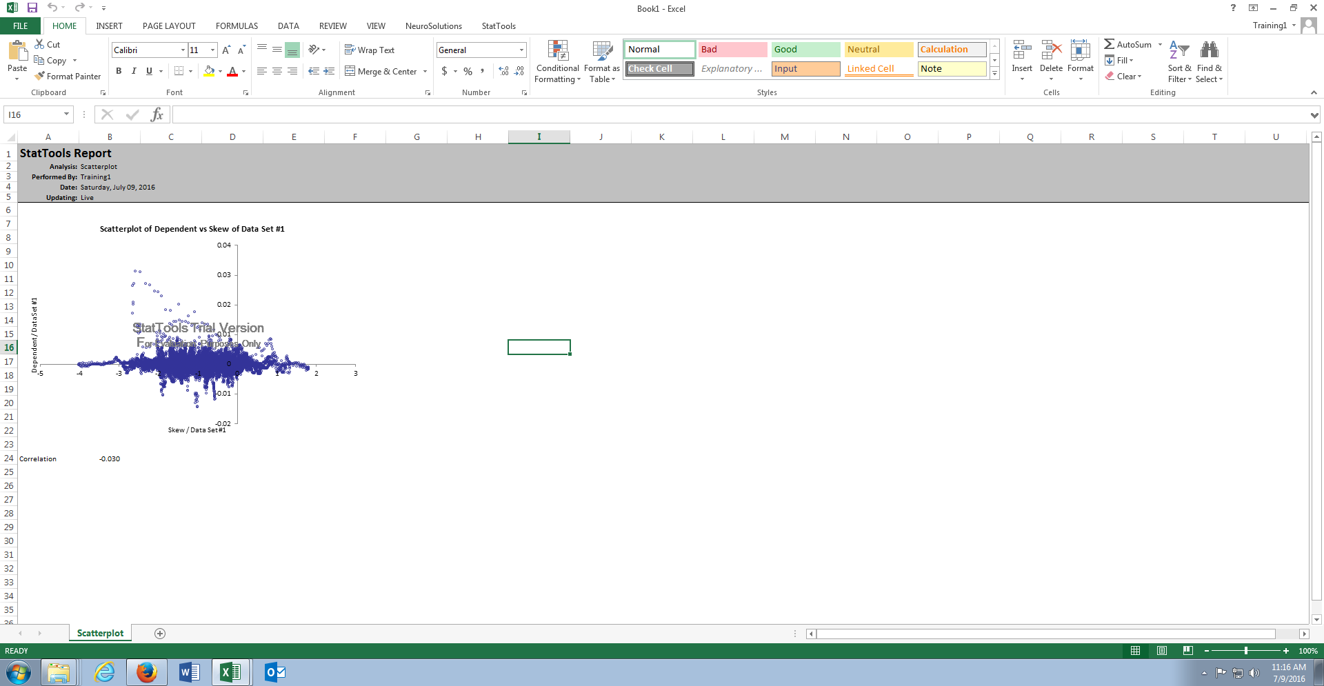Toggle Bottom Align alignment
Screen dimensions: 1324x686
(292, 50)
